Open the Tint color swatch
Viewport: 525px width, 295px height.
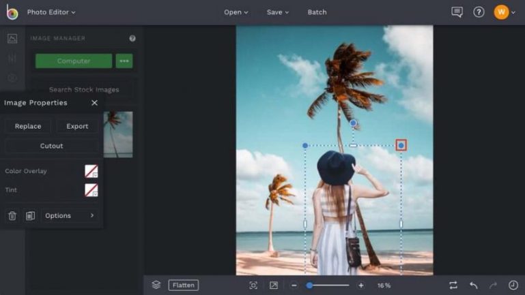[91, 190]
